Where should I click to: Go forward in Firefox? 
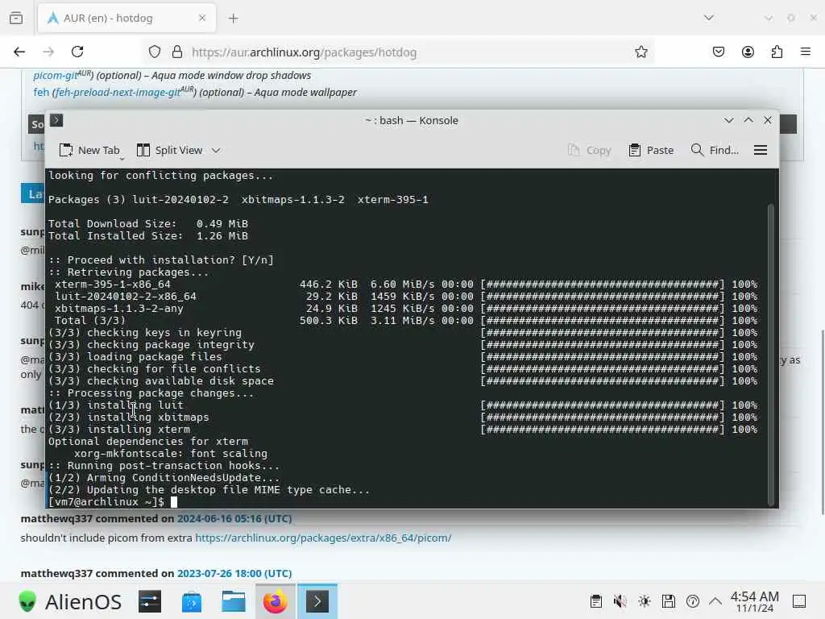coord(48,52)
